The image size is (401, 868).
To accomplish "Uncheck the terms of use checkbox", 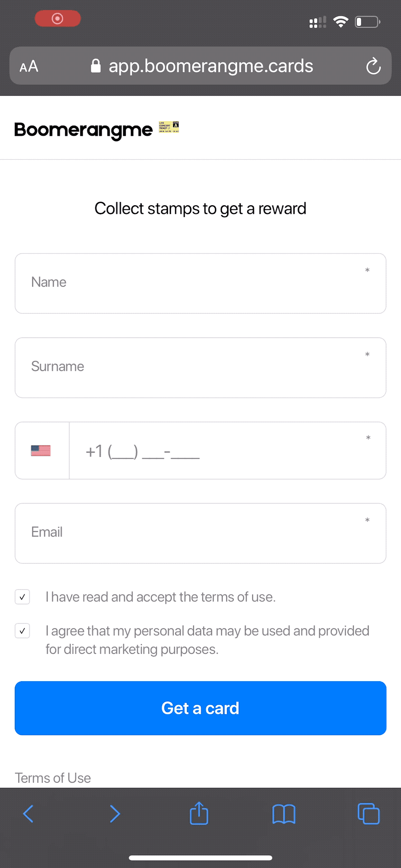I will point(23,597).
